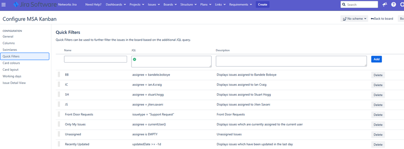Viewport: 404px width, 149px height.
Task: Click description Displays issues assigned to Stuart Hogg
Action: point(244,94)
